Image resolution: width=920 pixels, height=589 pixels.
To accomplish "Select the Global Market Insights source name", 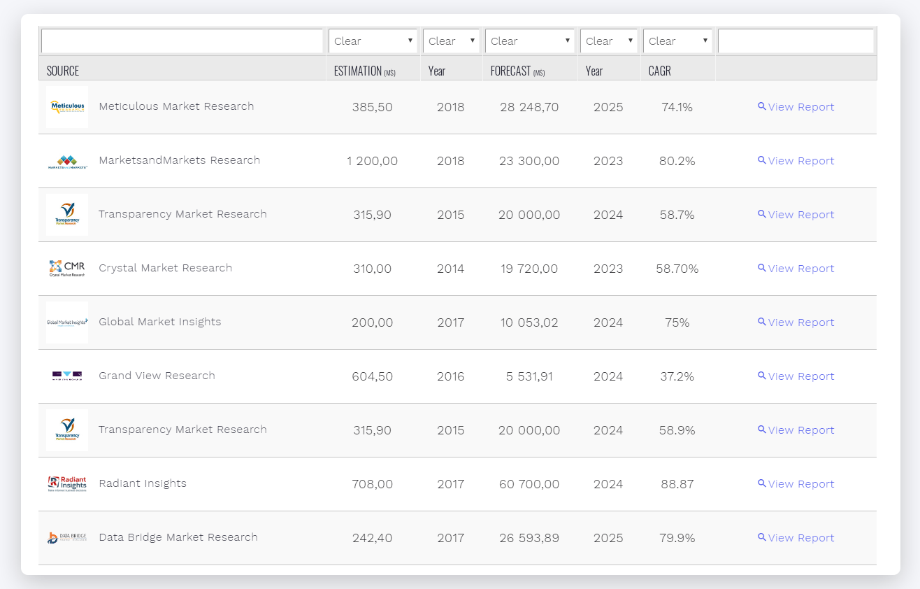I will (x=160, y=322).
